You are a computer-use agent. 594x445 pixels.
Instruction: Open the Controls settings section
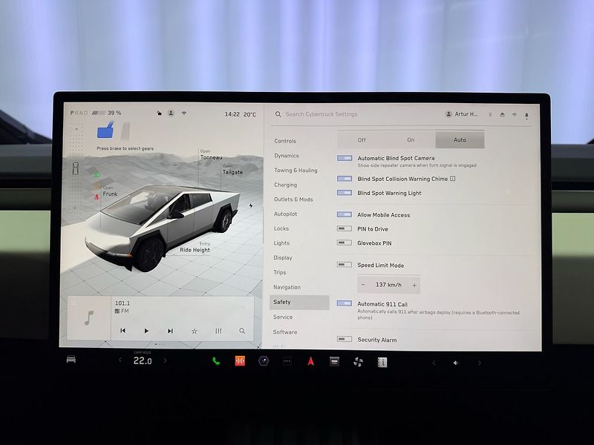tap(285, 141)
